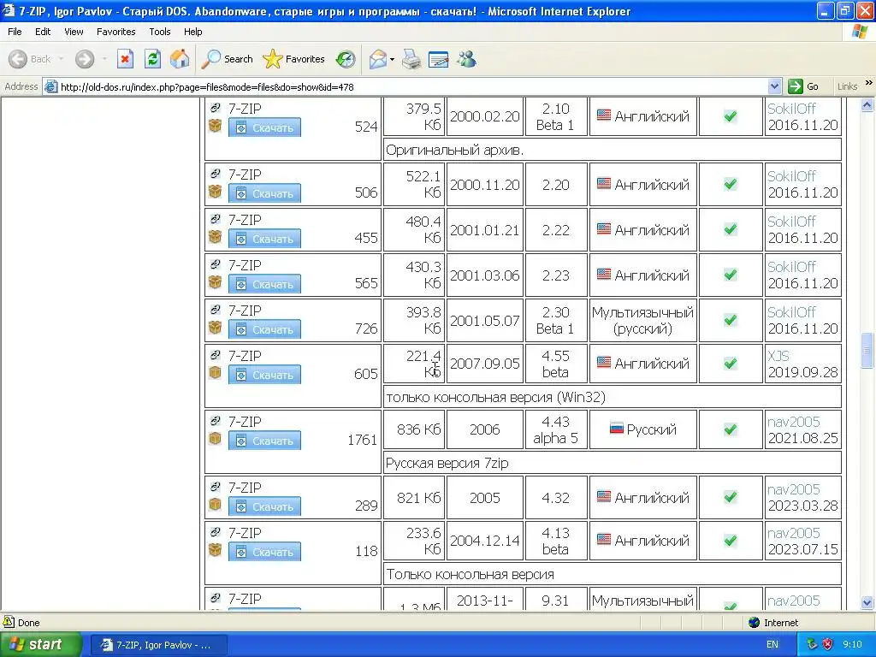This screenshot has width=876, height=657.
Task: Click the vertical scrollbar thumb
Action: 867,350
